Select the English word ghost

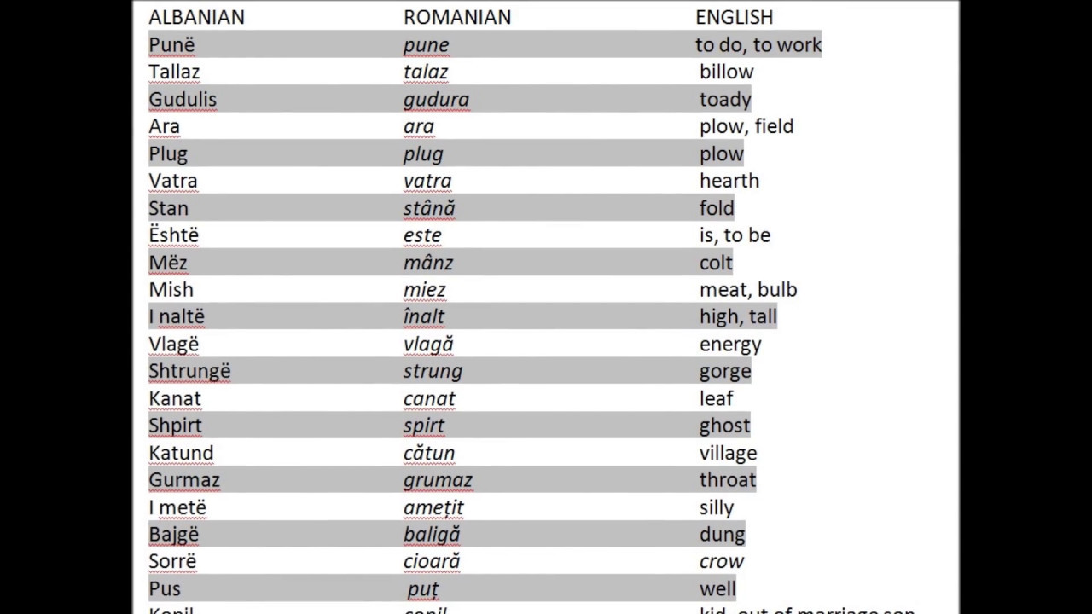(x=724, y=426)
